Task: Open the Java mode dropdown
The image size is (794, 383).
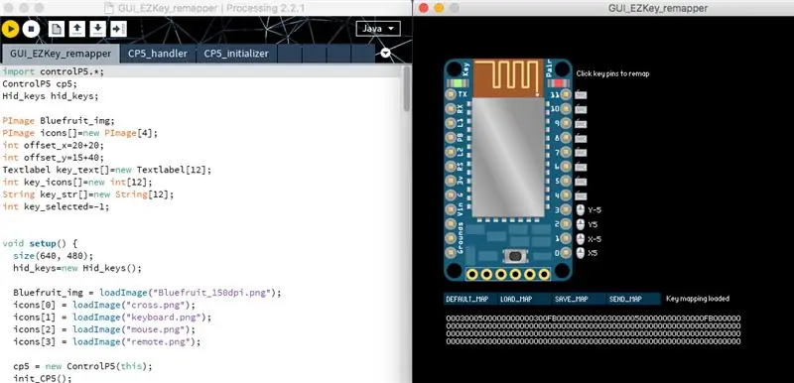Action: (x=378, y=29)
